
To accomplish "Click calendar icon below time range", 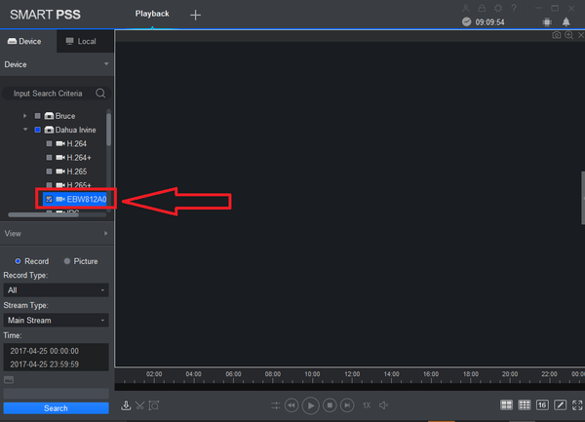I will pos(9,380).
